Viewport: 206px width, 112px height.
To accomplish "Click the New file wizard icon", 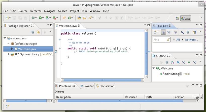I will coord(7,18).
